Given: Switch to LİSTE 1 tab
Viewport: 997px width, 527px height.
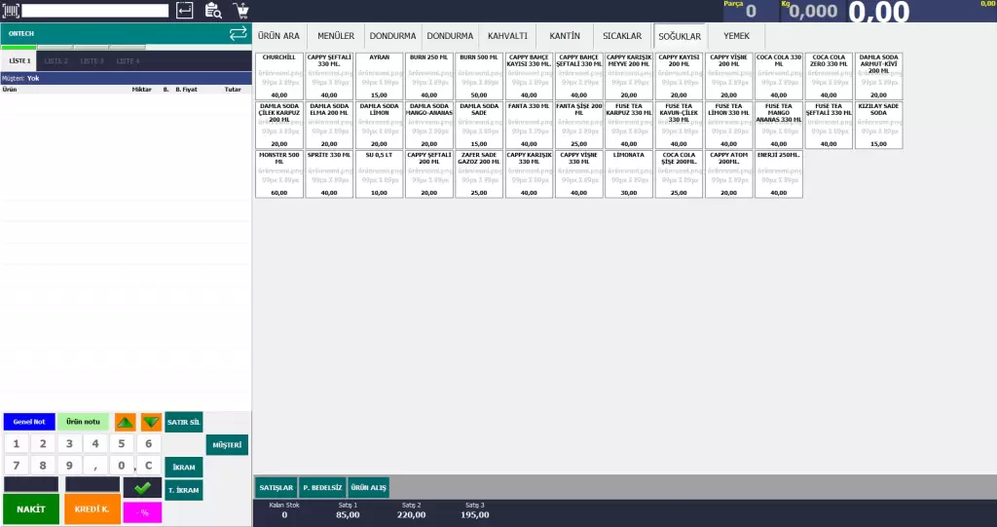Looking at the screenshot, I should pyautogui.click(x=19, y=61).
